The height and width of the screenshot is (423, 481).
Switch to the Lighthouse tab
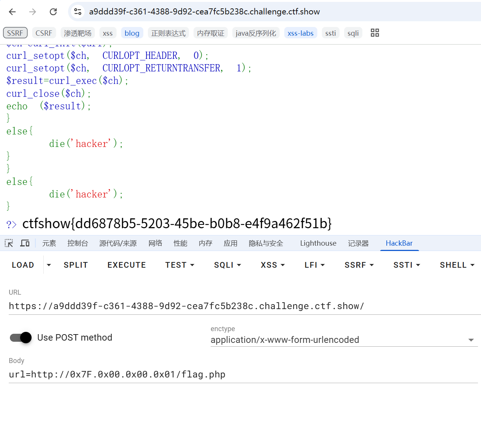[318, 243]
